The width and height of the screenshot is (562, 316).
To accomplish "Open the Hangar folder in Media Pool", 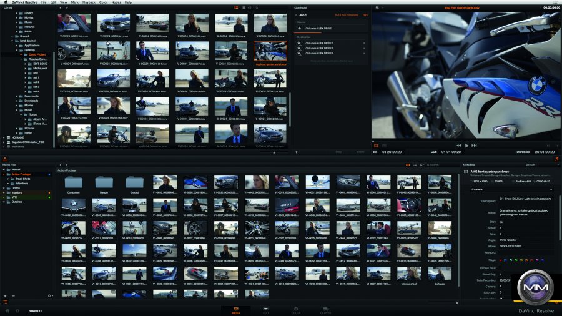I will (x=104, y=183).
